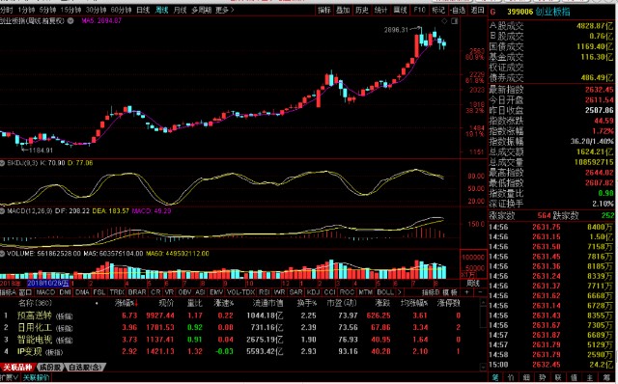Click the 2018/10/26 date marker on timeline
Image resolution: width=618 pixels, height=384 pixels.
point(48,283)
